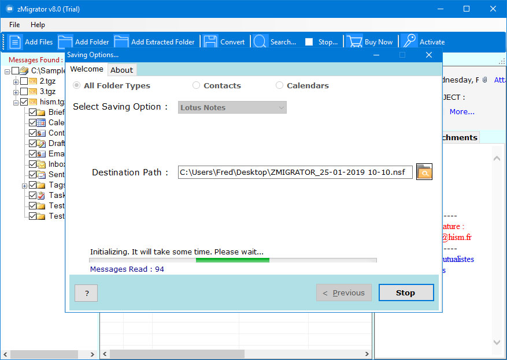Uncheck the Brief folder checkbox
507x360 pixels.
[x=32, y=112]
